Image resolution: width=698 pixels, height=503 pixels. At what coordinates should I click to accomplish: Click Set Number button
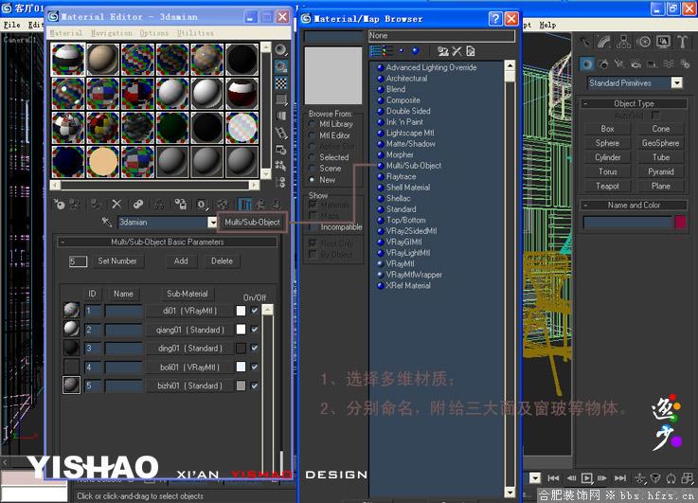pos(117,260)
